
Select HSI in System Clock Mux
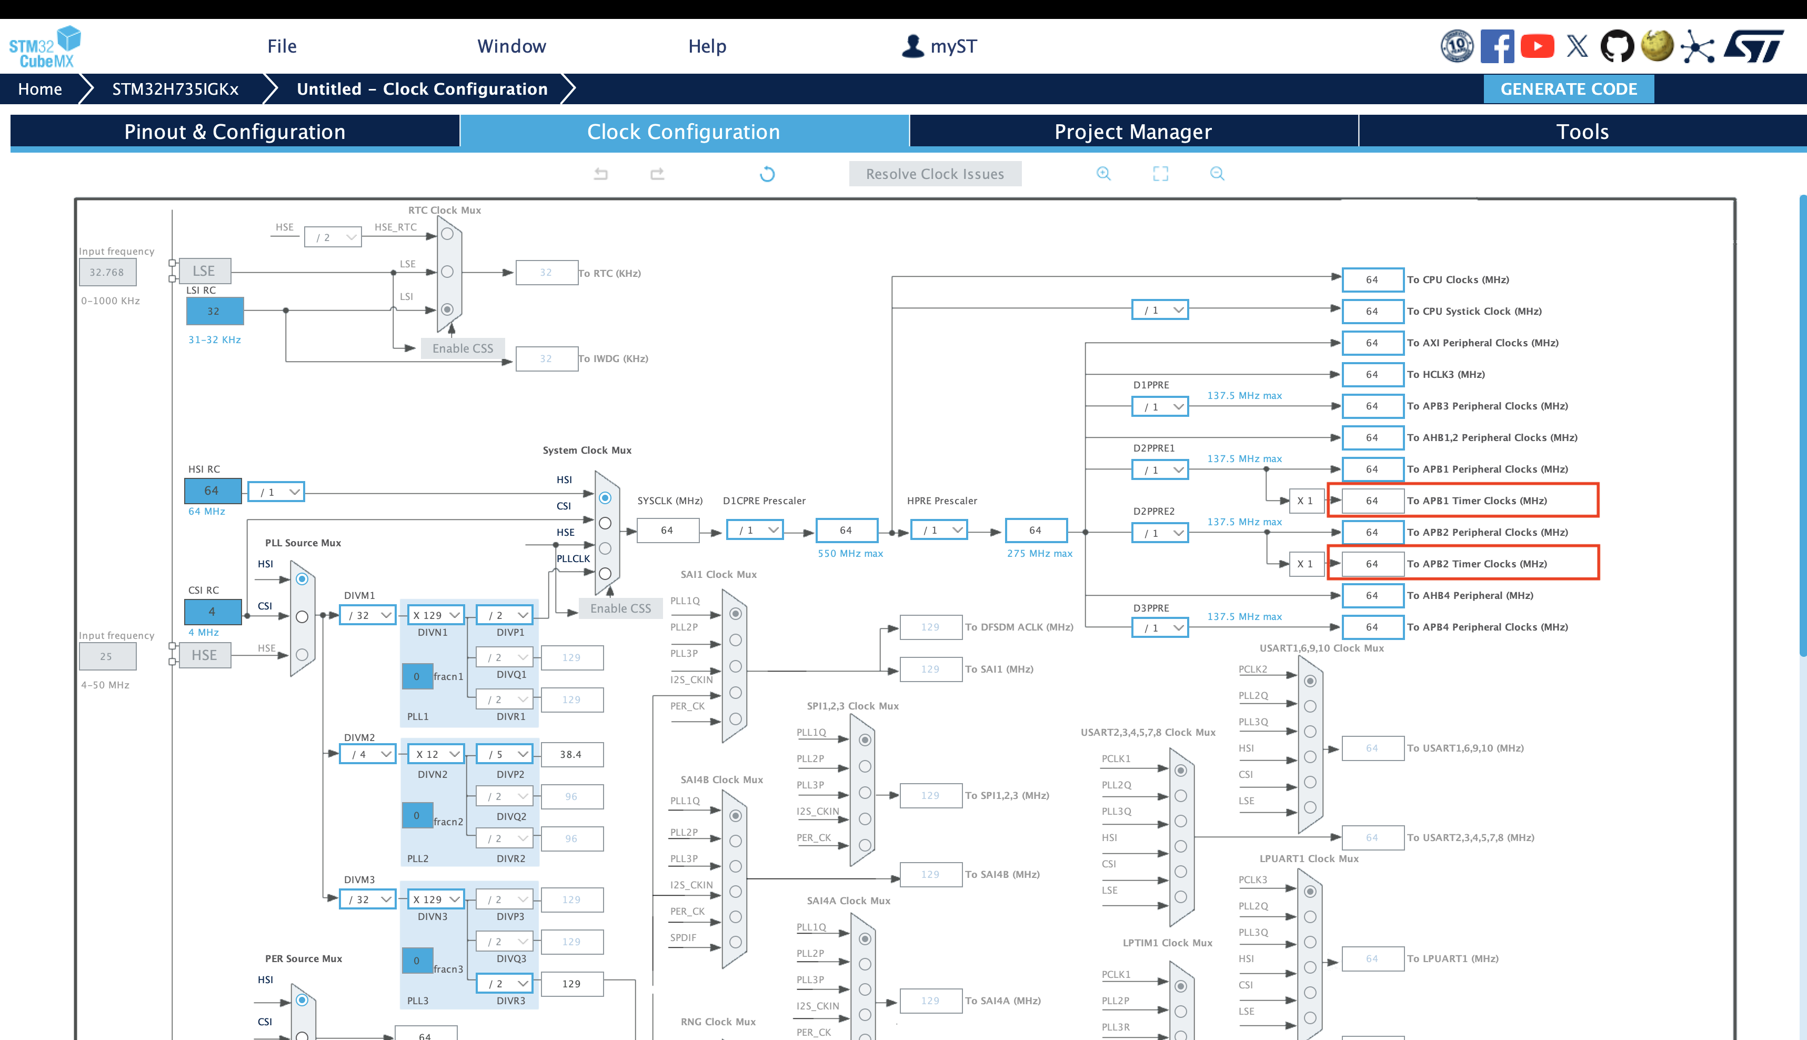click(x=605, y=498)
